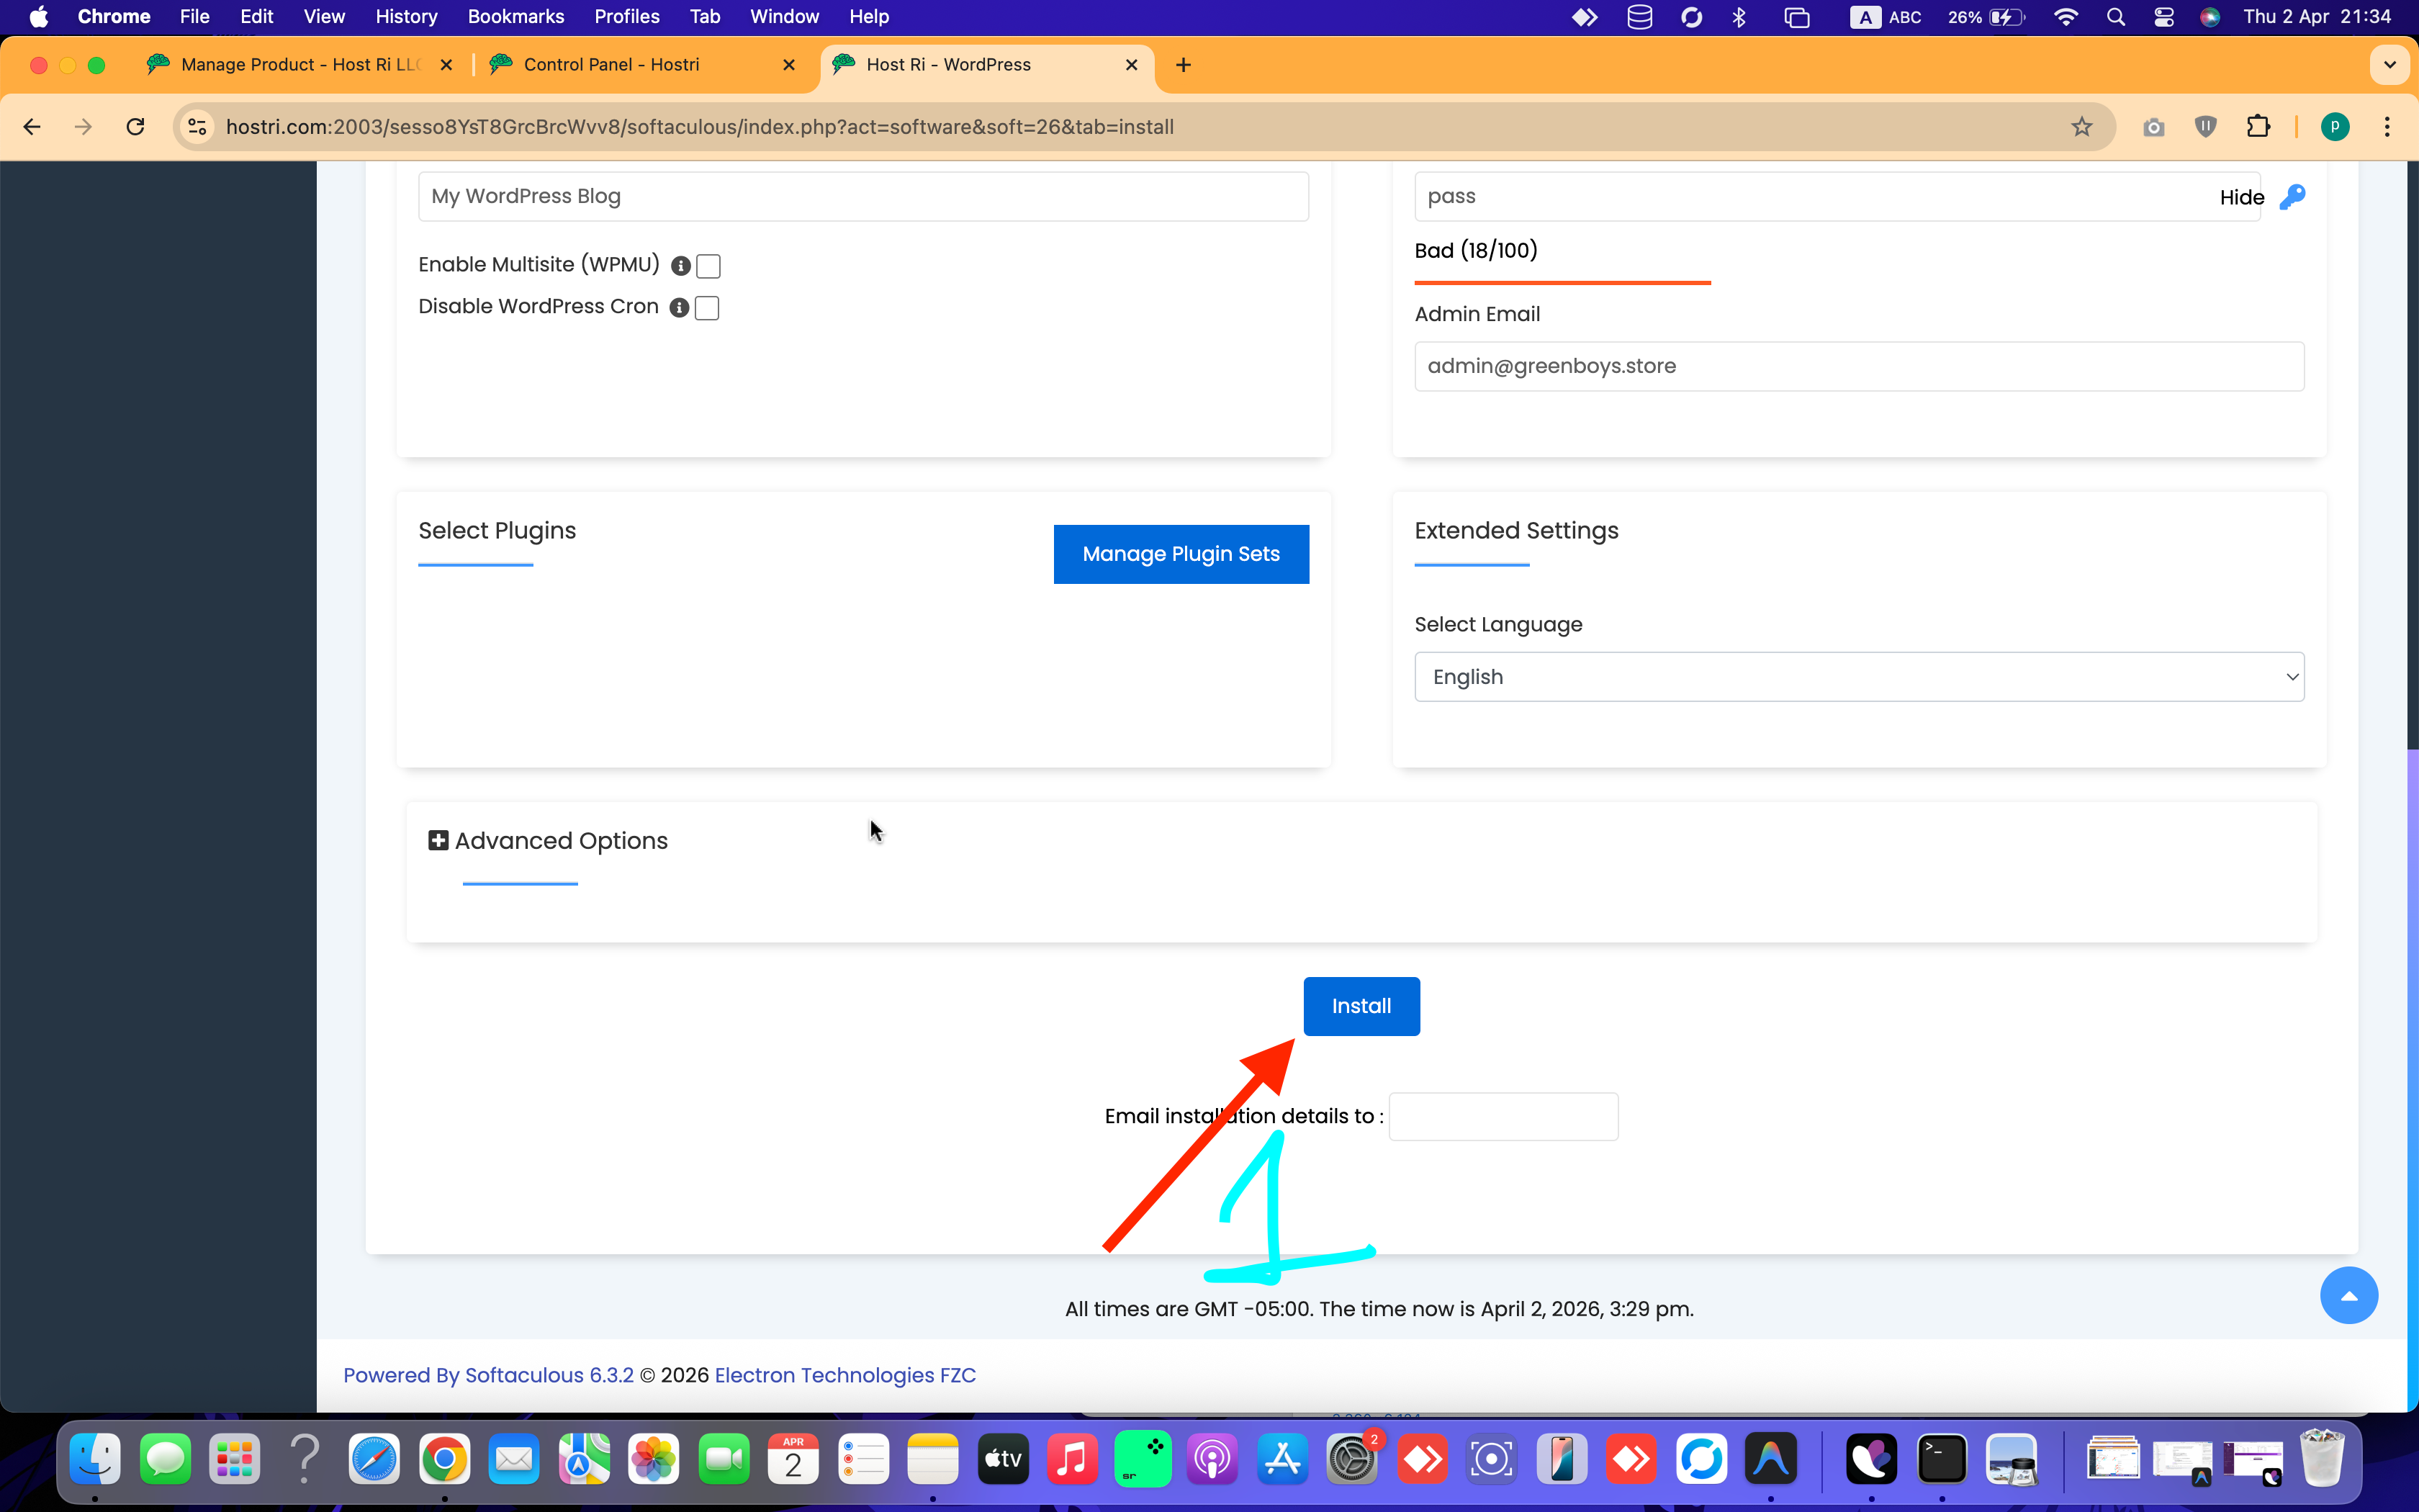
Task: Enable Multisite (WPMU) checkbox
Action: 708,266
